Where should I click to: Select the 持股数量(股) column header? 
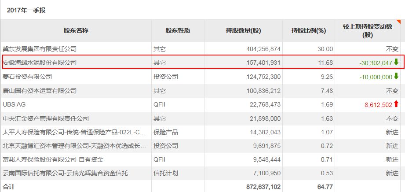(x=243, y=31)
